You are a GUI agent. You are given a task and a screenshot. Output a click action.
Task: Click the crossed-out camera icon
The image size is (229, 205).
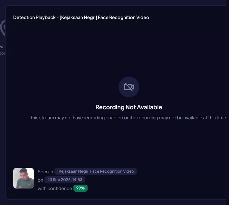(x=129, y=87)
